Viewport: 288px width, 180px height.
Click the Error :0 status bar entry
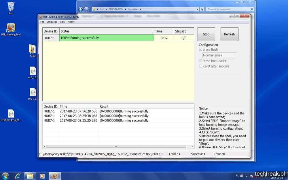[x=219, y=154]
